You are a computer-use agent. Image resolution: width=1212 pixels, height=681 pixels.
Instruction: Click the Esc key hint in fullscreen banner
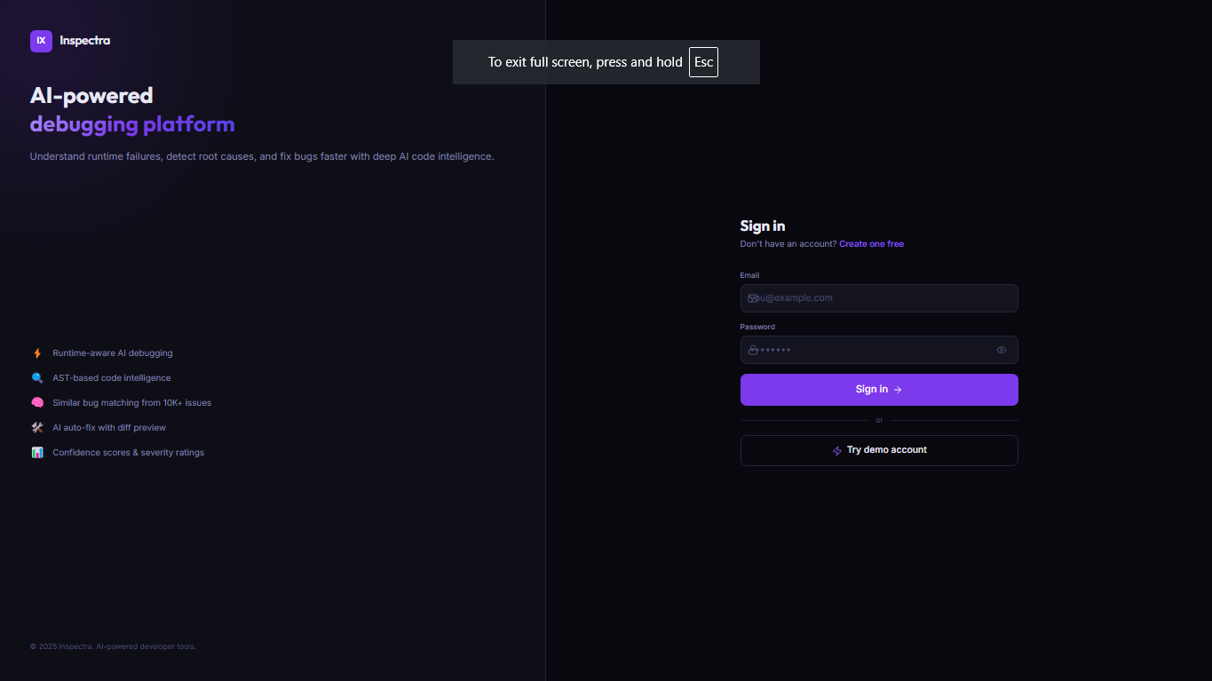(703, 62)
